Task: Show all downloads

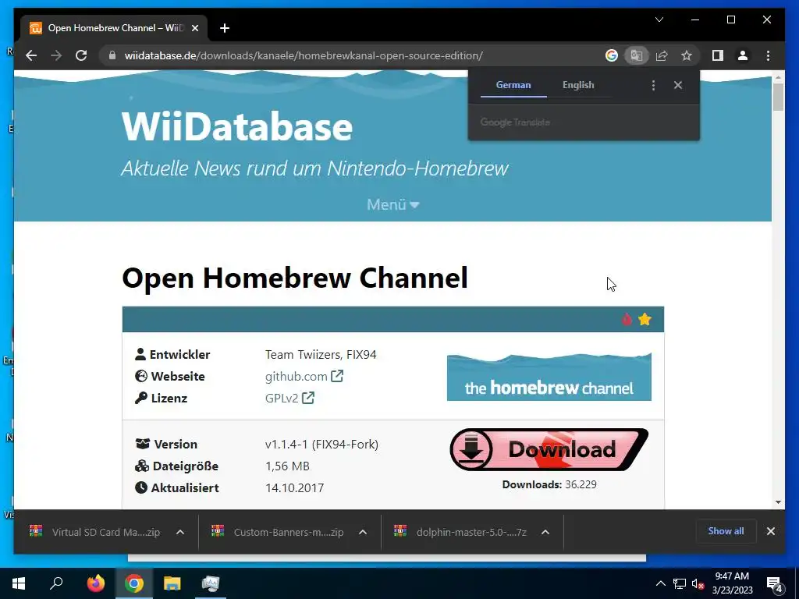Action: 726,530
